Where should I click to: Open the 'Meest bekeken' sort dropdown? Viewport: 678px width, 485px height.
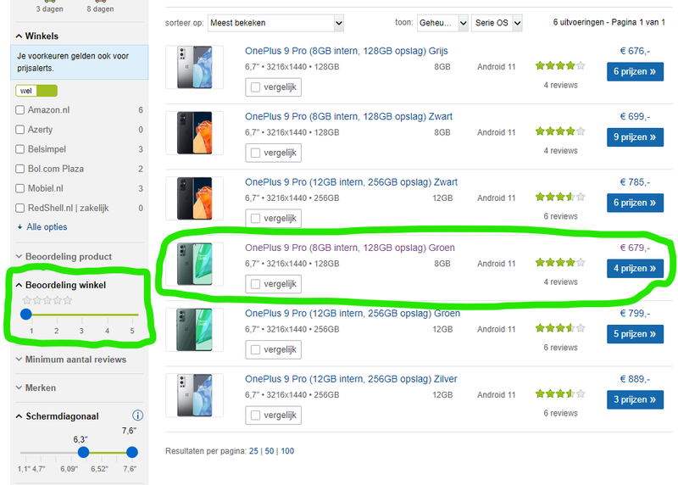click(275, 23)
